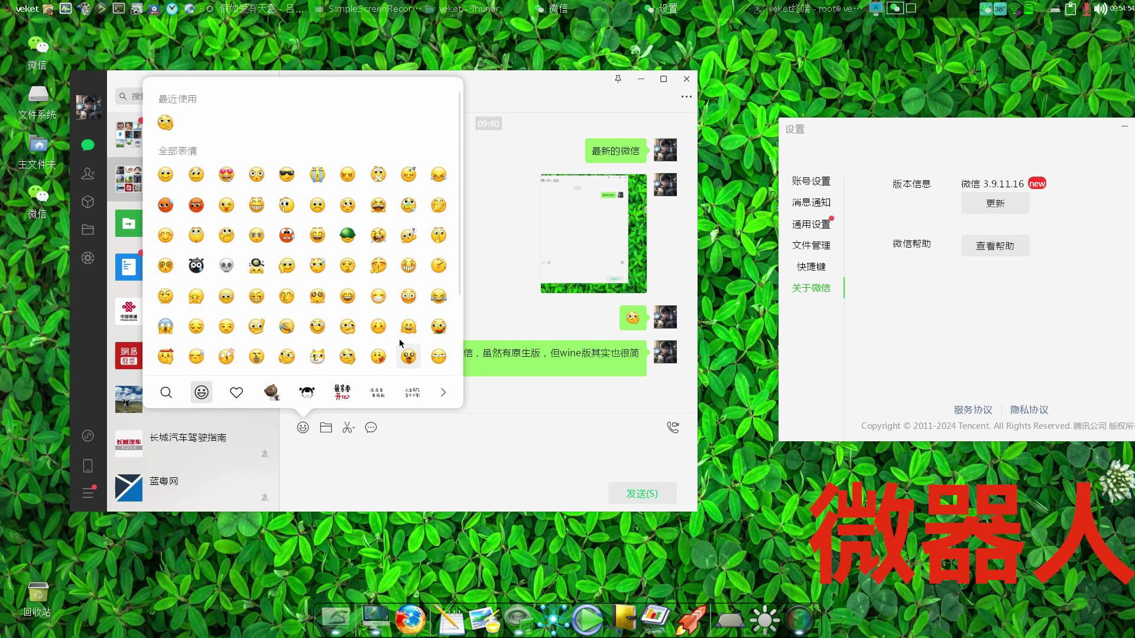This screenshot has height=638, width=1135.
Task: Select 关于微信 in settings menu
Action: (812, 288)
